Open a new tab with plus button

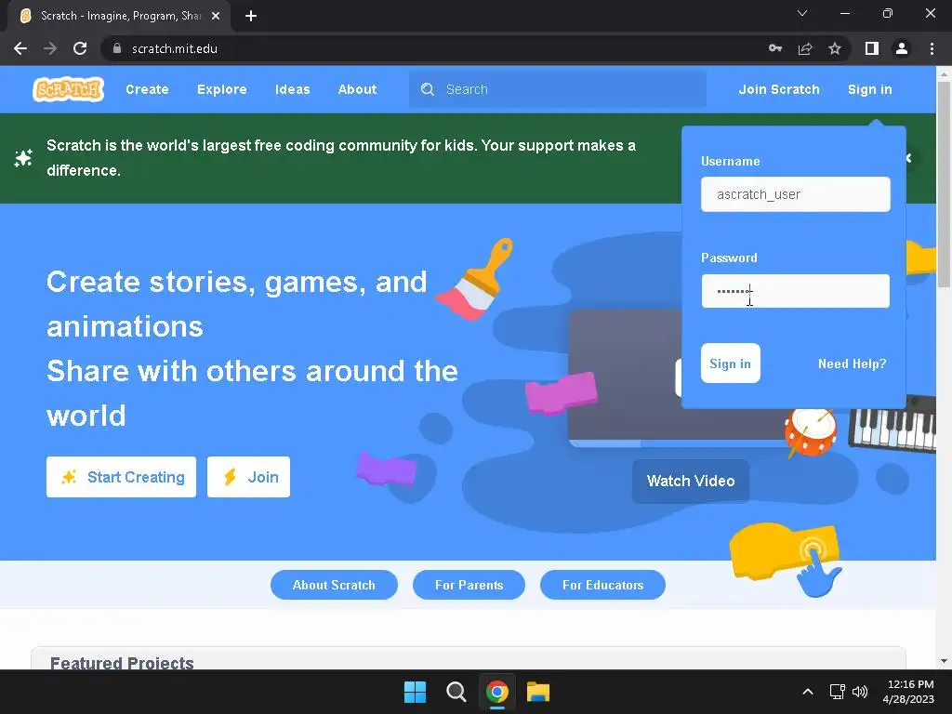click(x=251, y=16)
